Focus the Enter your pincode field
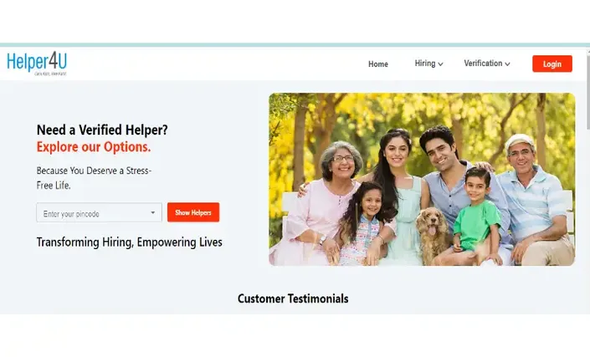 pos(99,212)
